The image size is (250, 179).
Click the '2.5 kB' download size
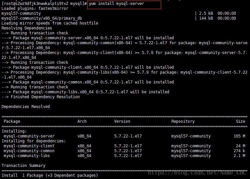(x=206, y=13)
